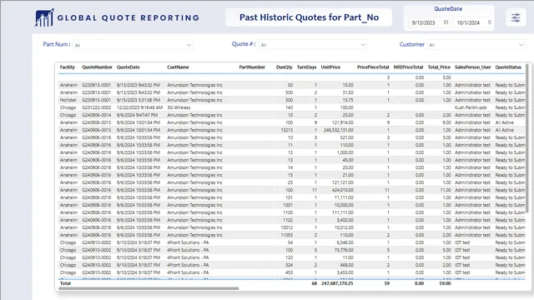Select the Hollister facility cell
Viewport: 534px width, 300px height.
click(68, 100)
